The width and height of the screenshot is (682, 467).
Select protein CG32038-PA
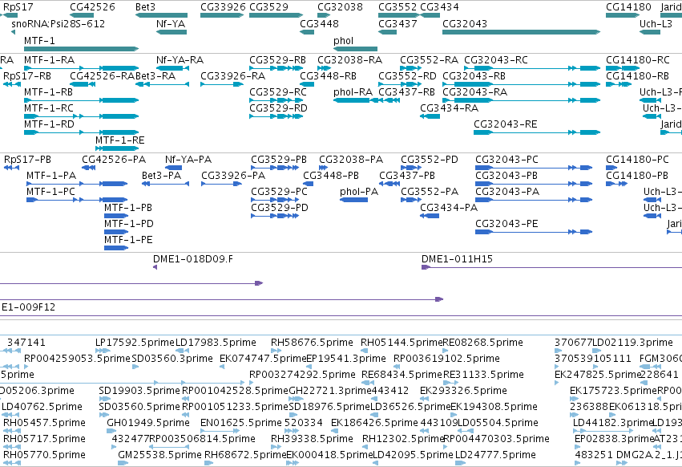tap(351, 160)
